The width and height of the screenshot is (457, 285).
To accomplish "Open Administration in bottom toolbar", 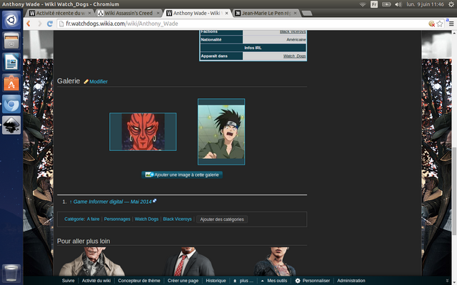I will point(351,281).
